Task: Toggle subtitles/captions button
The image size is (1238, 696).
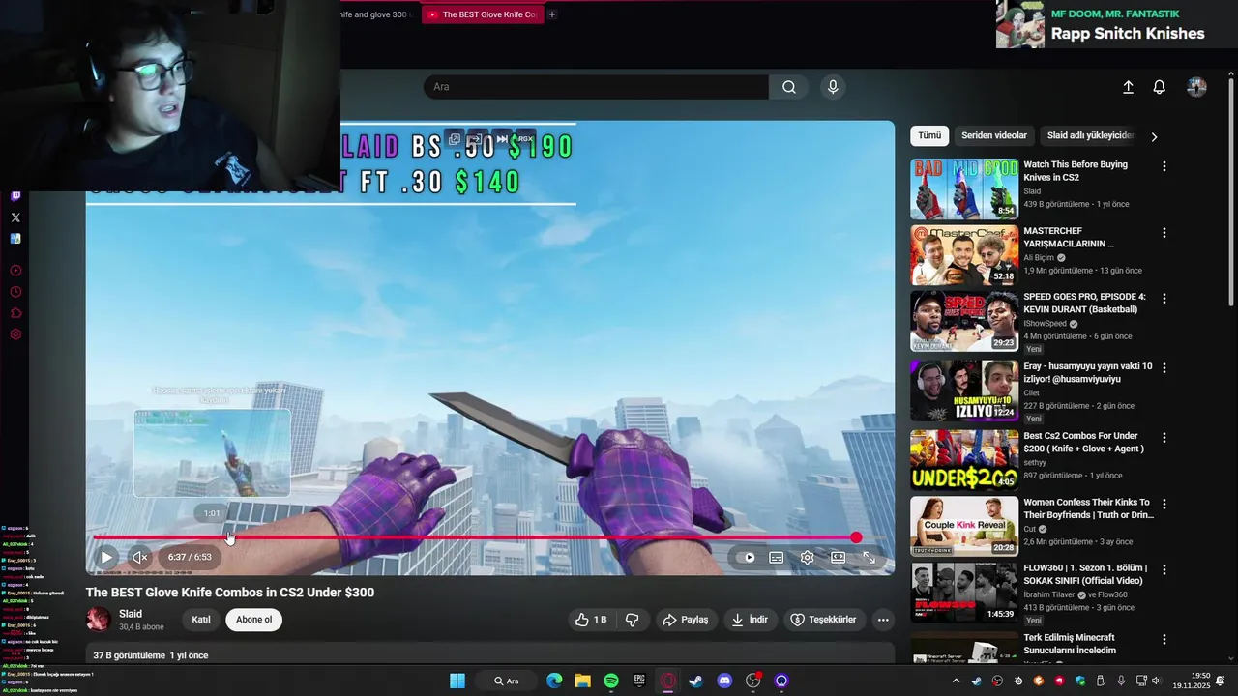Action: click(x=776, y=557)
